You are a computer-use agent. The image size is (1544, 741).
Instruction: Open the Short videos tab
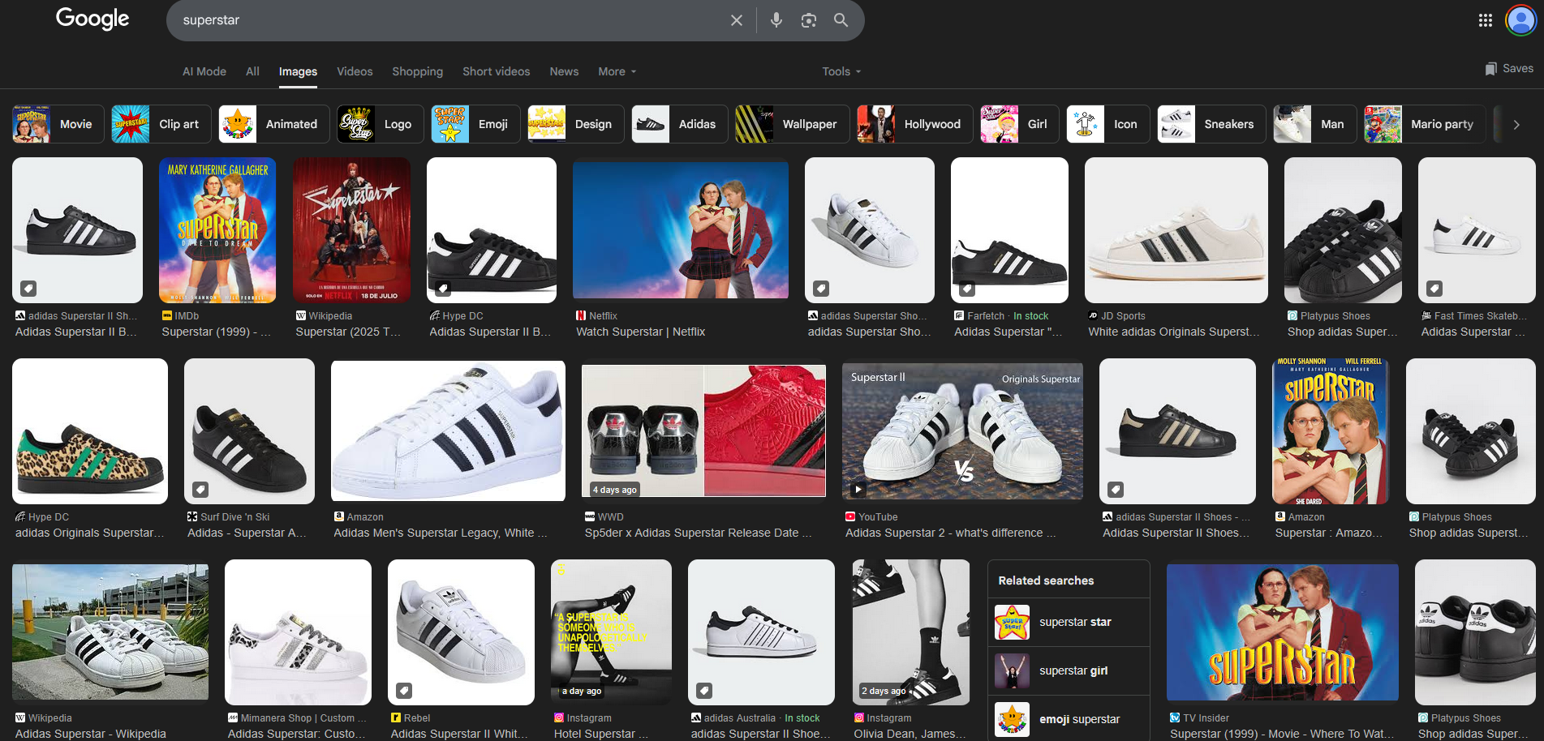[497, 71]
